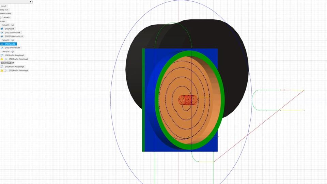Click the Face8 operation icon

[2, 29]
